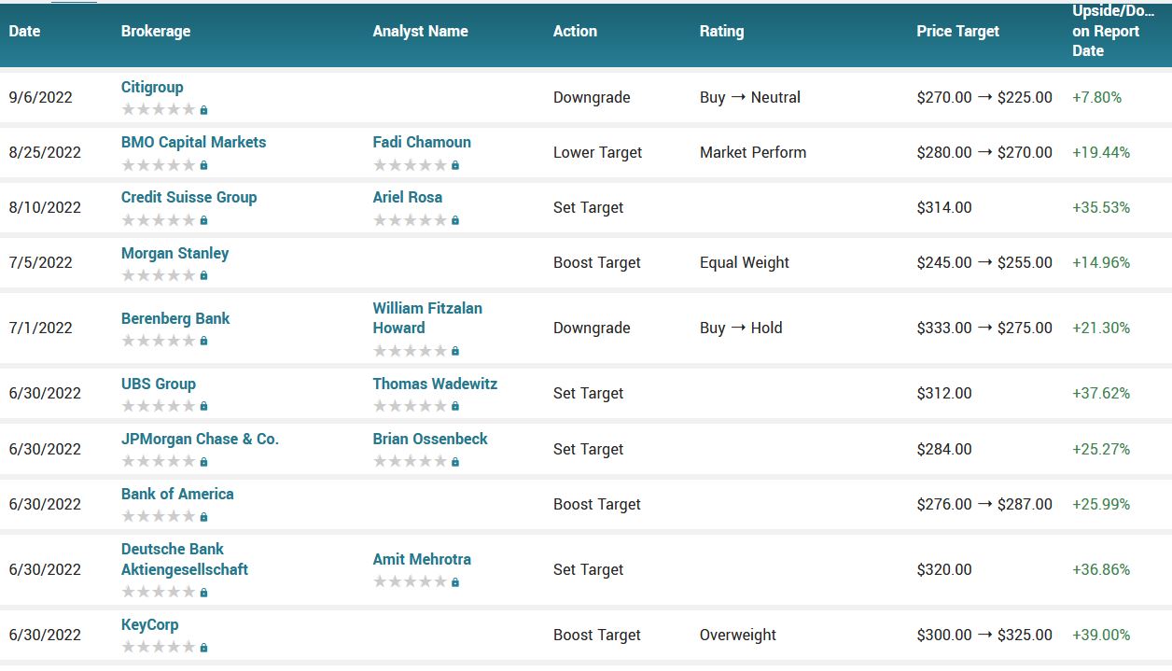Click the star rating under Ariel Rosa
The height and width of the screenshot is (671, 1172).
[410, 220]
